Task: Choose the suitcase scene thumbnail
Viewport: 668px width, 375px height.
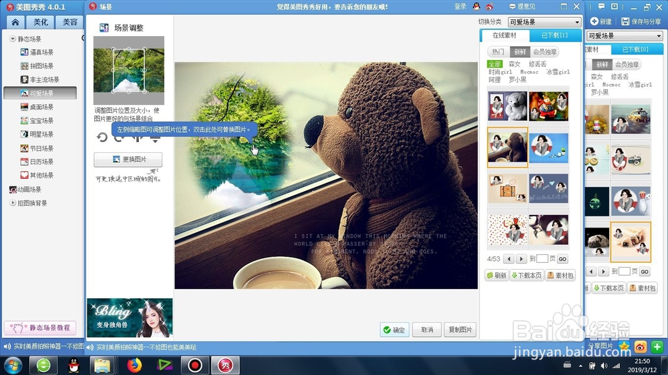Action: tap(508, 189)
